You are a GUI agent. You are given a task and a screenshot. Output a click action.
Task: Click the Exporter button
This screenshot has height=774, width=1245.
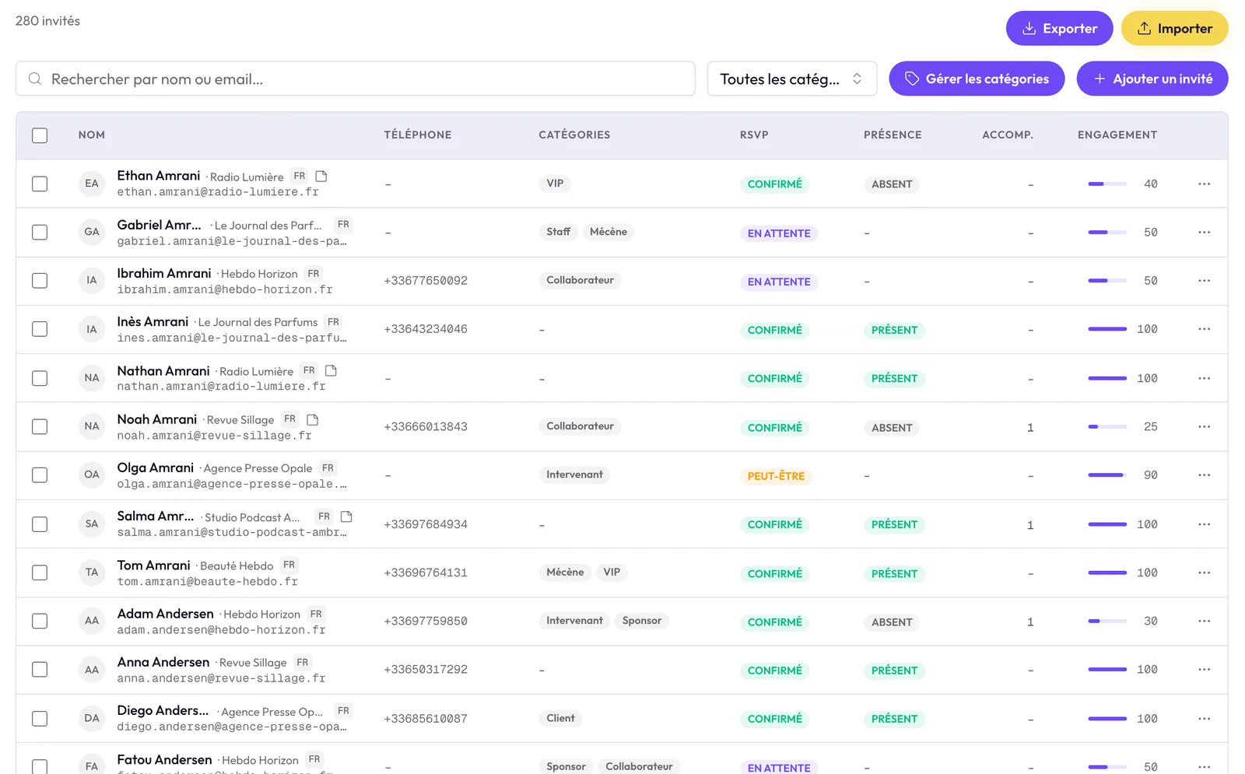tap(1060, 29)
